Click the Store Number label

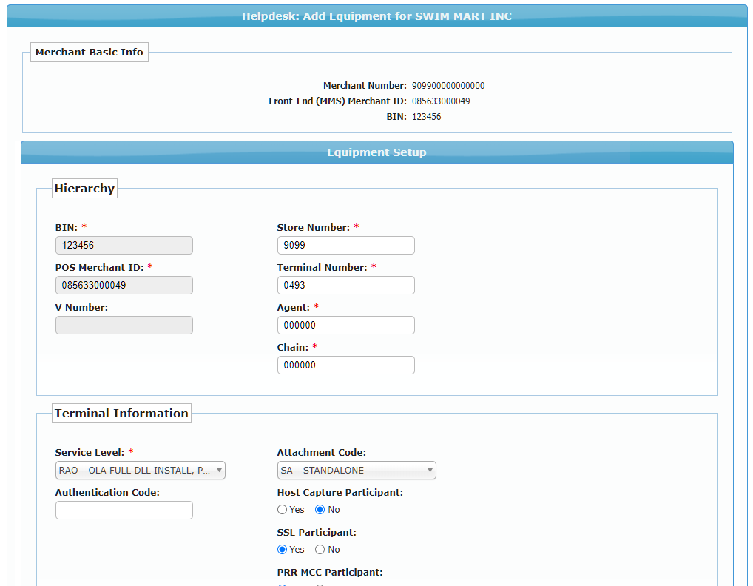[x=314, y=228]
